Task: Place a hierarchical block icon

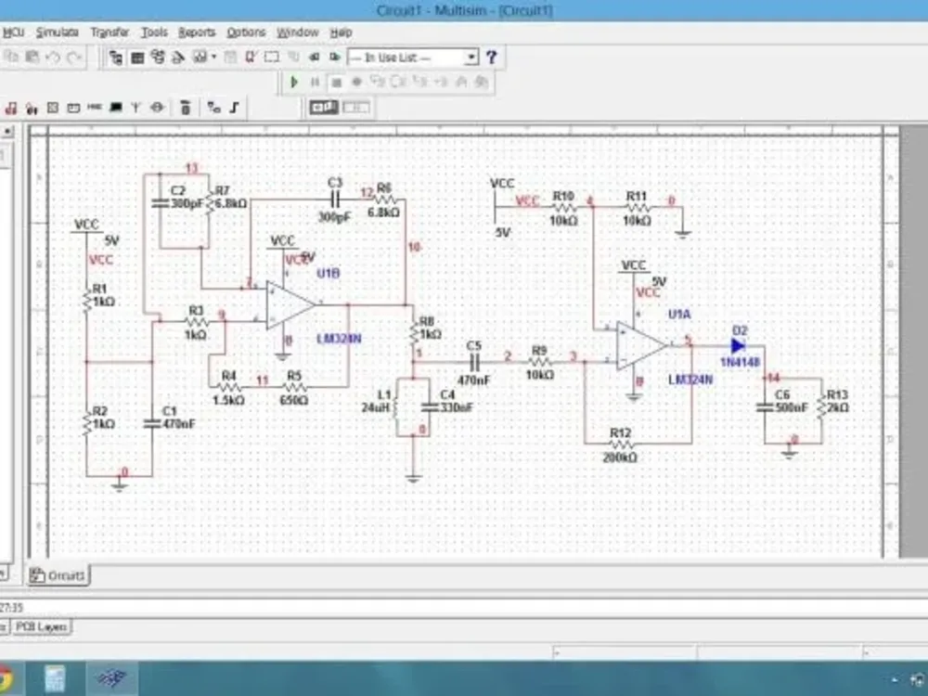Action: [x=213, y=108]
